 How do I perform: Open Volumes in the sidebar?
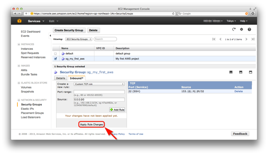(x=26, y=87)
